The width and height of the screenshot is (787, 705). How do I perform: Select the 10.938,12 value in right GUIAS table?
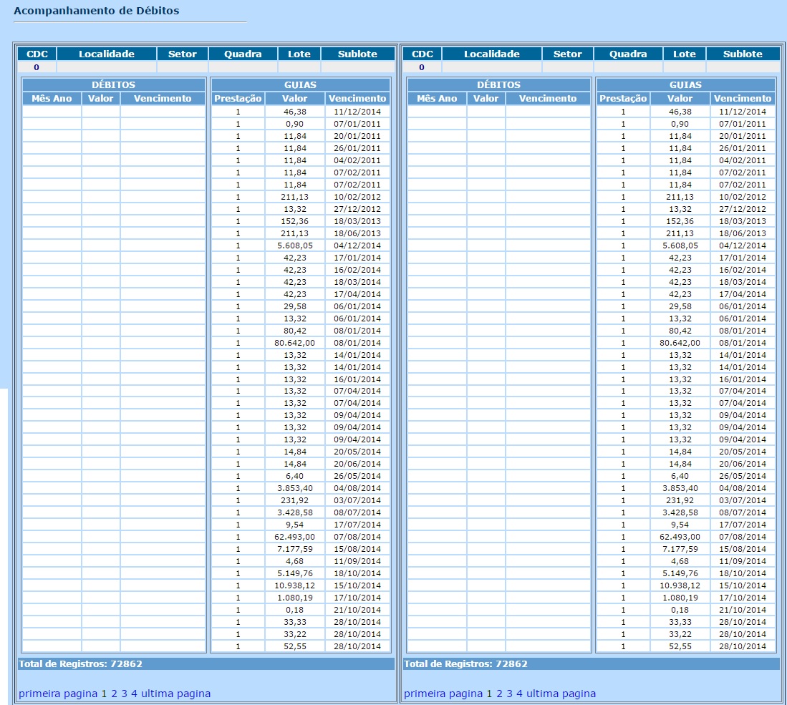tap(680, 585)
